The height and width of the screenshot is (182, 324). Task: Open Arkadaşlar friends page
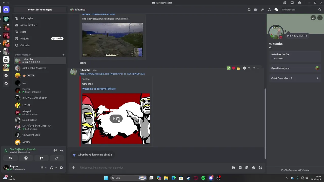click(40, 18)
